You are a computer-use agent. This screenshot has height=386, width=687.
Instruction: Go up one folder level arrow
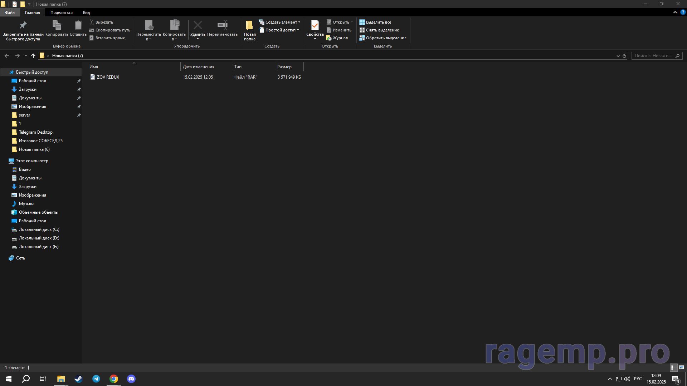coord(33,56)
